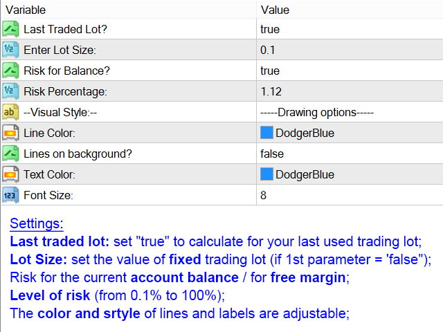
Task: Open the Text Color DodgerBlue dropdown
Action: click(x=350, y=174)
